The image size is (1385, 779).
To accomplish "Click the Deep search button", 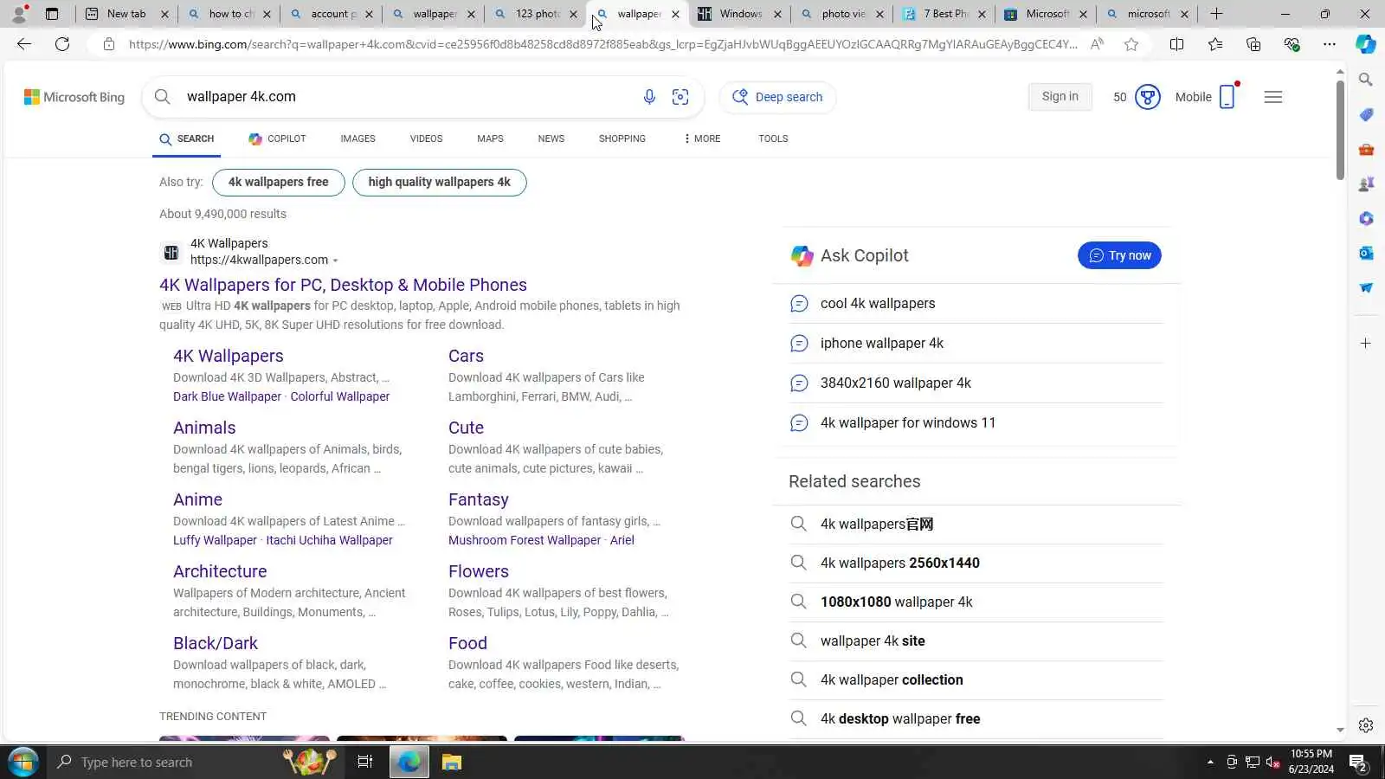I will pyautogui.click(x=778, y=97).
